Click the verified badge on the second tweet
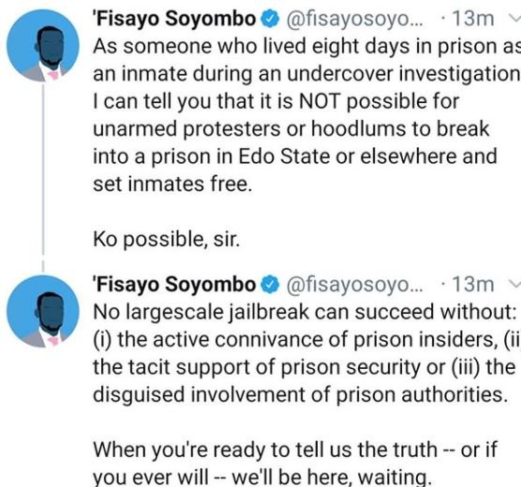The height and width of the screenshot is (487, 521). [270, 285]
